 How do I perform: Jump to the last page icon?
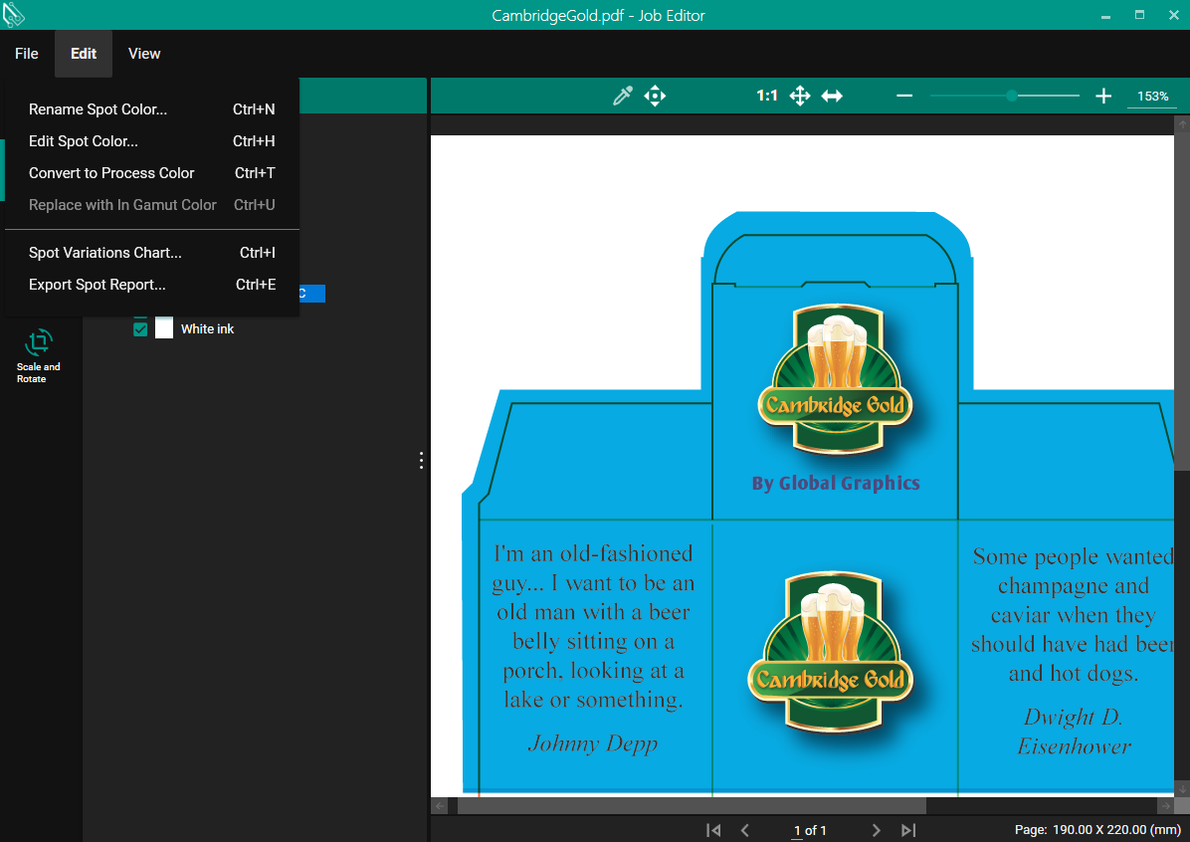(x=908, y=830)
